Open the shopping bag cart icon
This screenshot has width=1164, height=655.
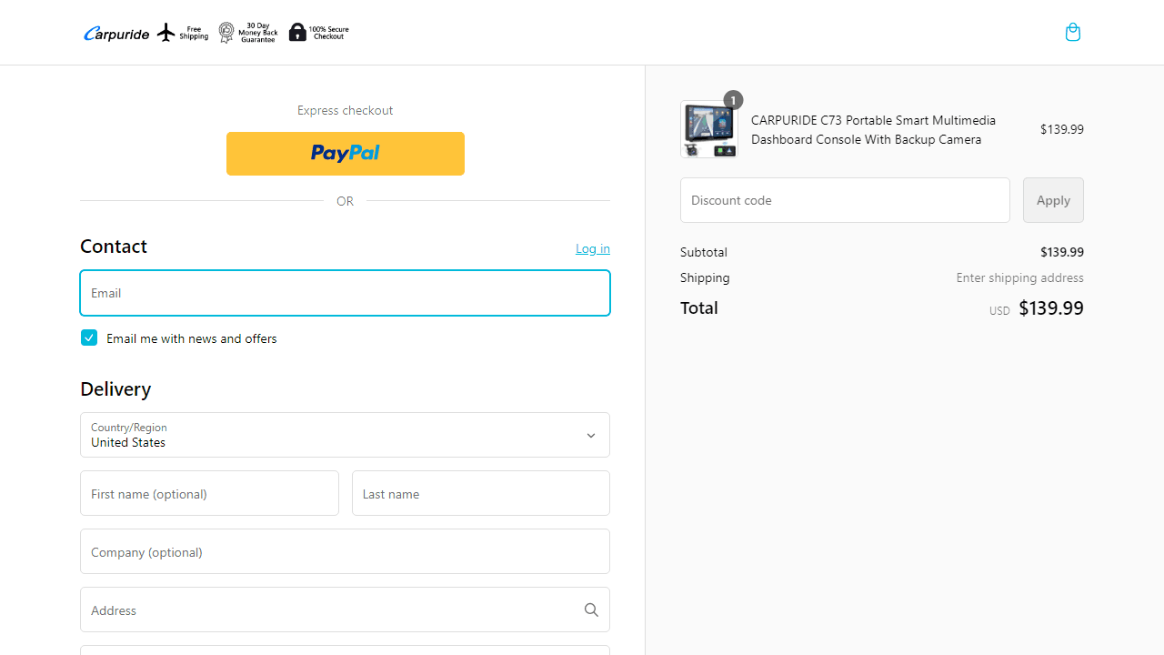click(1073, 33)
